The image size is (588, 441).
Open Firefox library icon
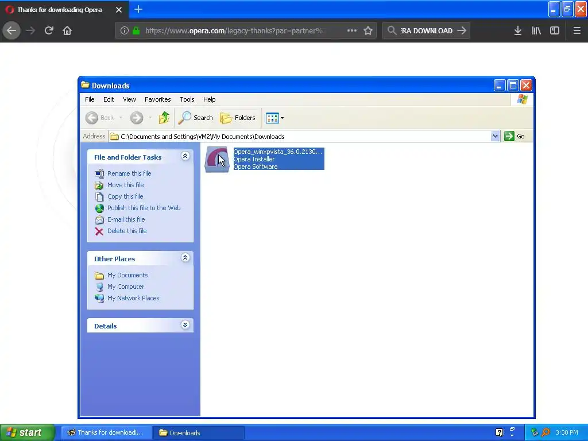click(x=536, y=30)
